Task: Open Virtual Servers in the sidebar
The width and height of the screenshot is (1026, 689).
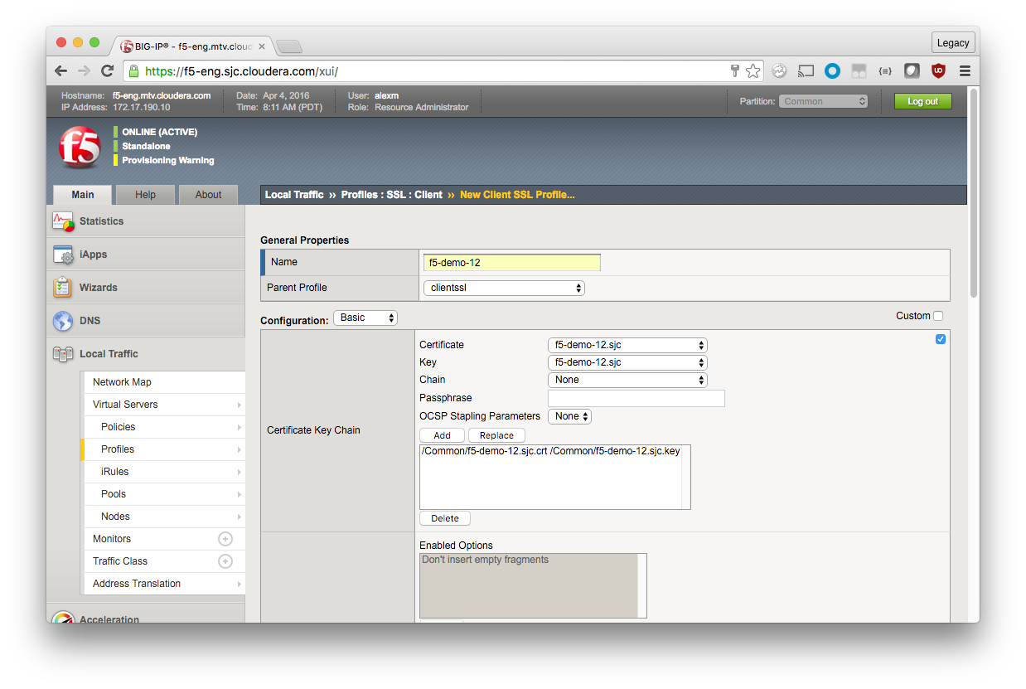Action: [x=125, y=405]
